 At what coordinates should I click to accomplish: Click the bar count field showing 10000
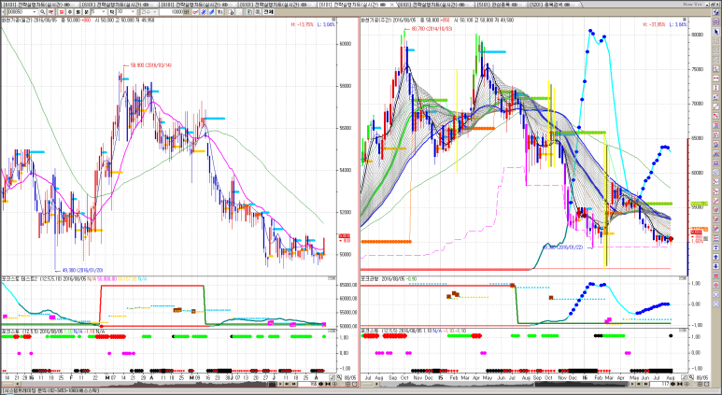click(172, 11)
